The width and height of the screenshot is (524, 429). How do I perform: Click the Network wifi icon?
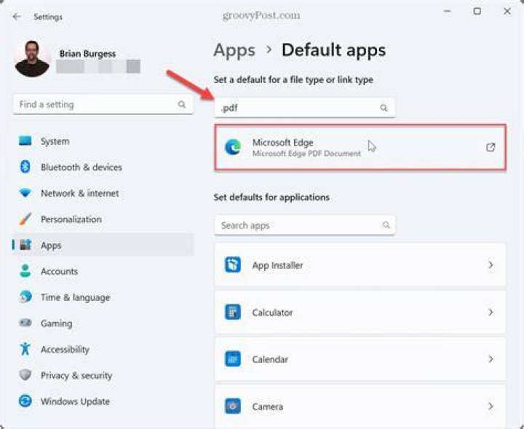25,193
